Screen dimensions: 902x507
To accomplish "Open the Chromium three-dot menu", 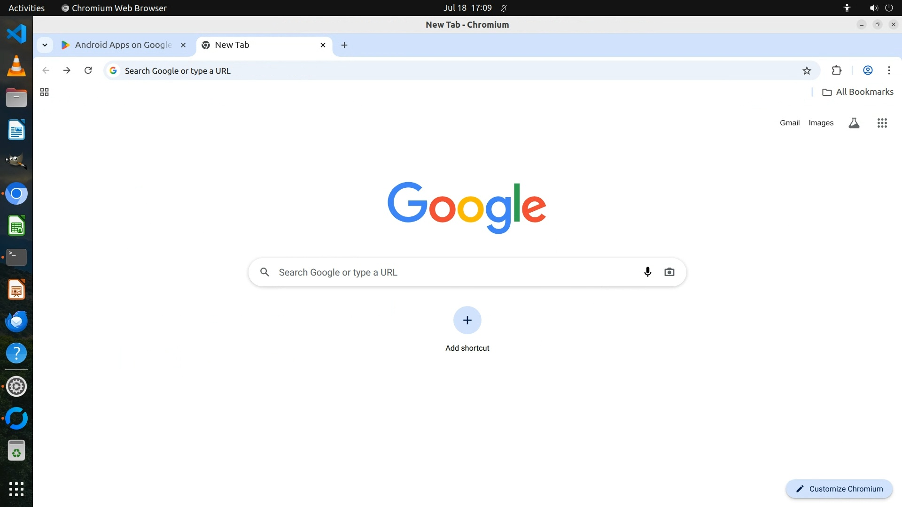I will (x=888, y=70).
